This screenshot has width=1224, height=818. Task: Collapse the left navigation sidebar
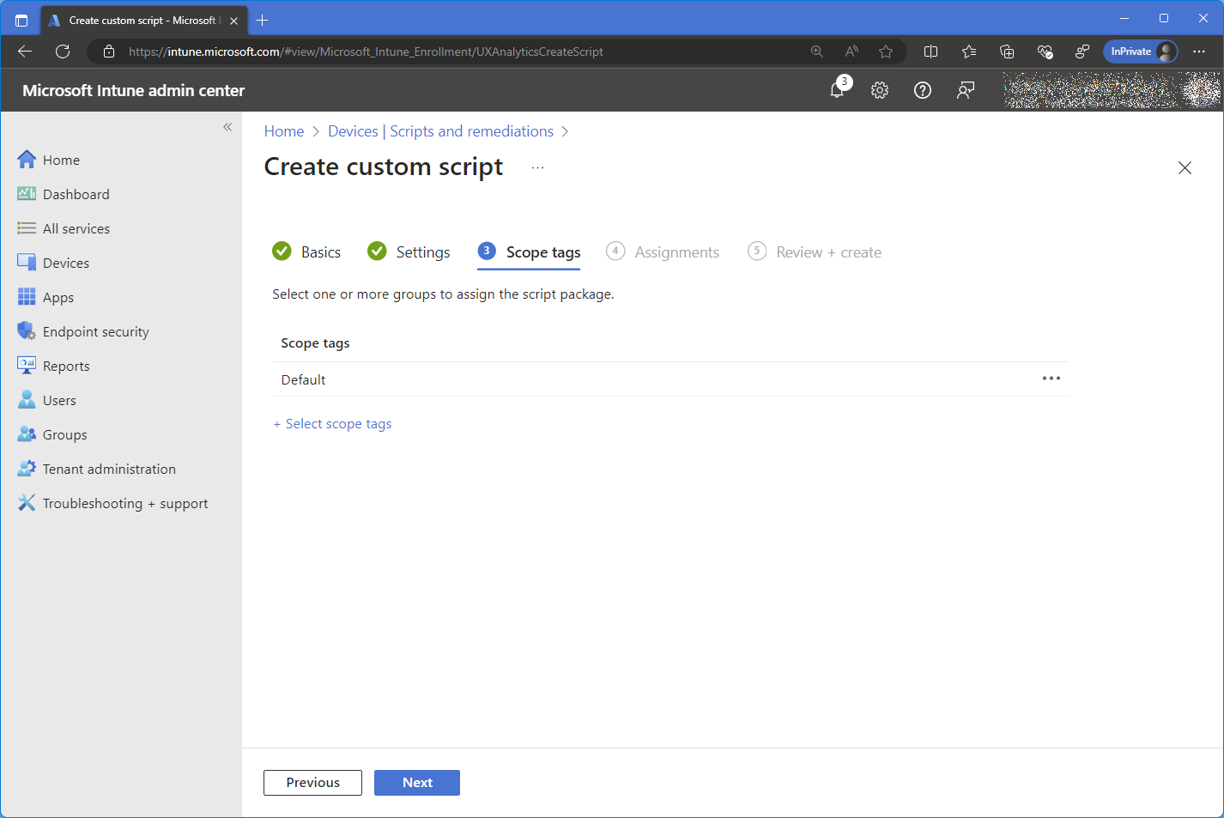[227, 127]
